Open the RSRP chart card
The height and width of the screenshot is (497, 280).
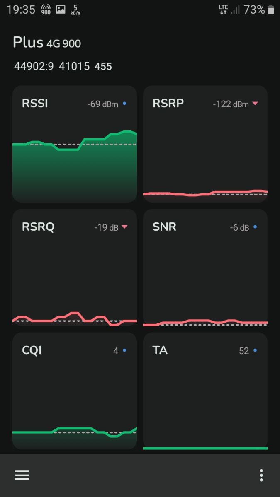(x=205, y=144)
